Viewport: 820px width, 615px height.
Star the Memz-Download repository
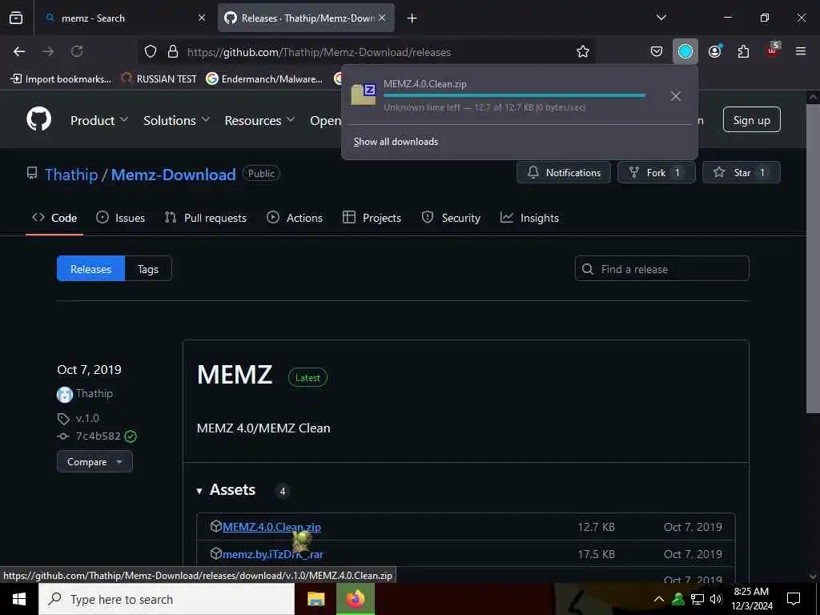pyautogui.click(x=741, y=173)
